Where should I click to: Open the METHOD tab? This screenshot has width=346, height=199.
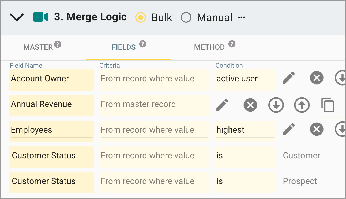coord(210,47)
